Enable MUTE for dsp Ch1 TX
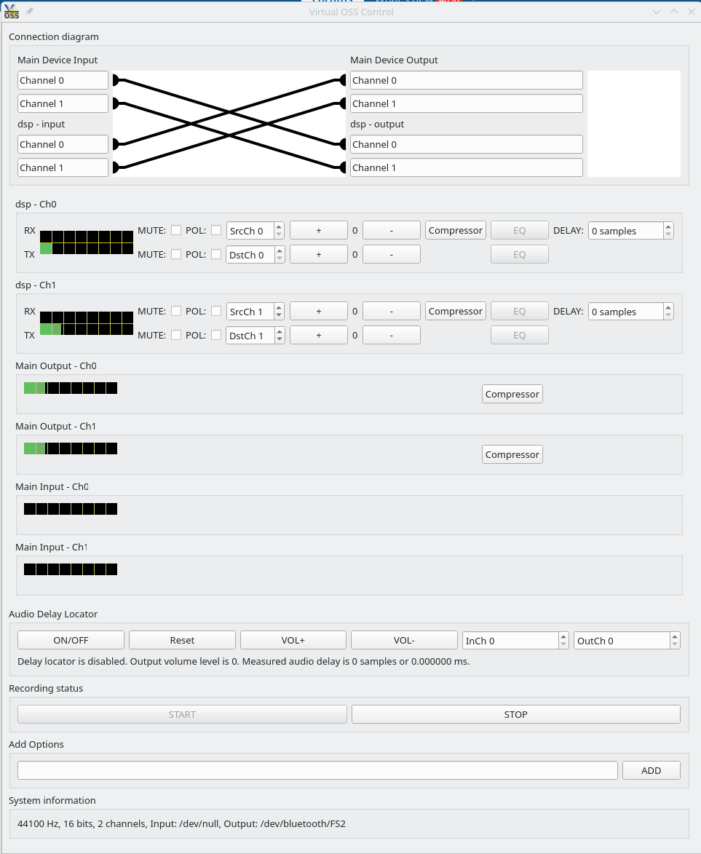 point(175,335)
